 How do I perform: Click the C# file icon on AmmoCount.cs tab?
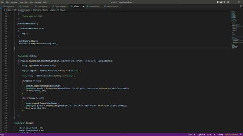tap(105, 6)
